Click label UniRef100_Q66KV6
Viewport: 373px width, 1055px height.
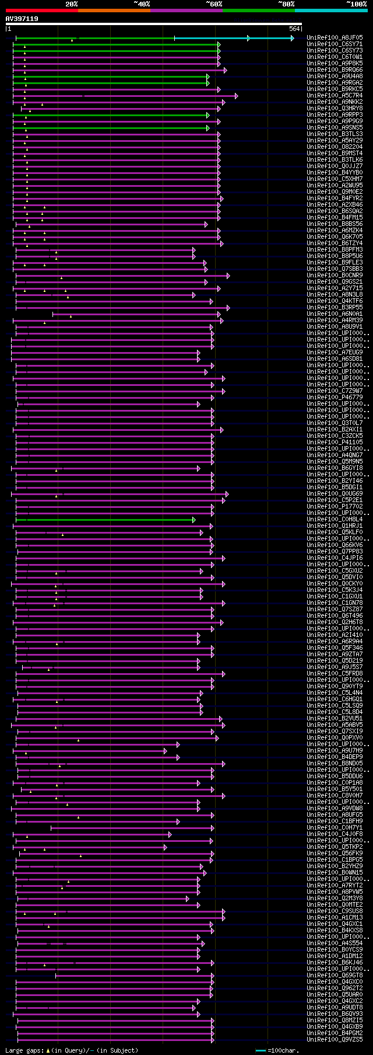tap(335, 545)
